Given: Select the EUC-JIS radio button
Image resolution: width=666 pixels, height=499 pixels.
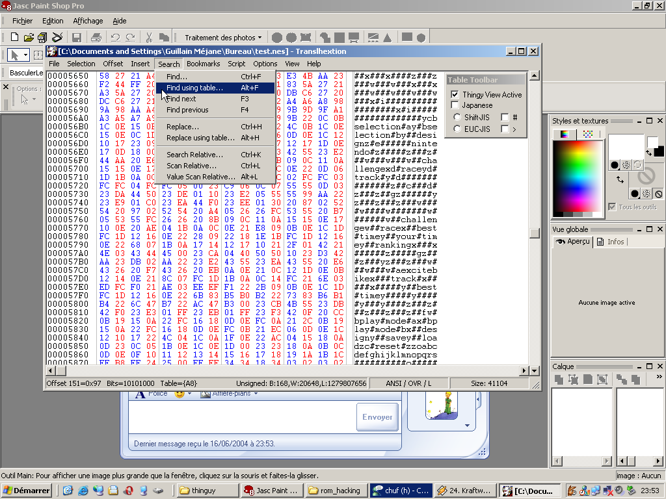Looking at the screenshot, I should (457, 129).
